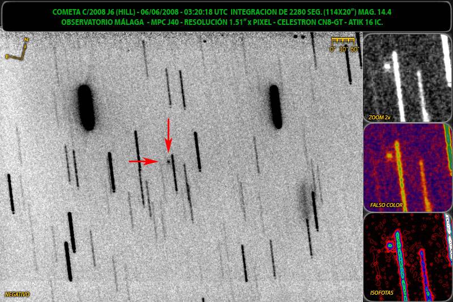This screenshot has width=453, height=302.
Task: Click the faint diffuse smudge in the negative image
Action: [x=305, y=200]
